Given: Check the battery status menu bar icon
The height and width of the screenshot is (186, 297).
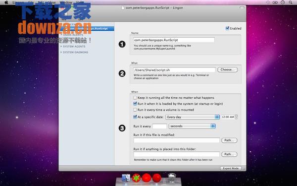Looking at the screenshot, I should pyautogui.click(x=275, y=2).
